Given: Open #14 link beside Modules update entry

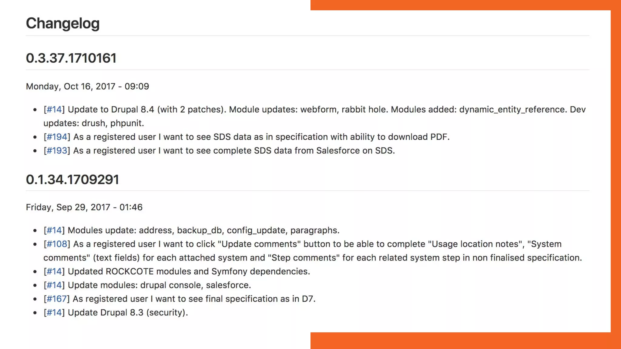Looking at the screenshot, I should click(x=54, y=230).
